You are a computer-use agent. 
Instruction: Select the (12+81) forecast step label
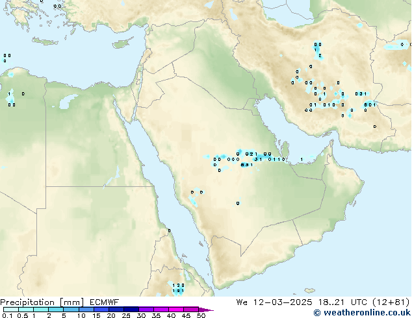391,302
